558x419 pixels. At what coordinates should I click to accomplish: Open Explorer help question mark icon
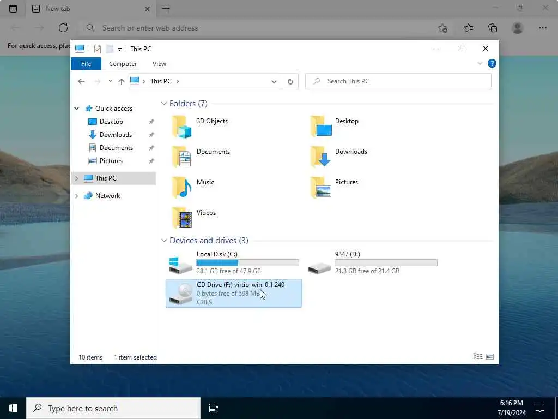click(x=492, y=63)
